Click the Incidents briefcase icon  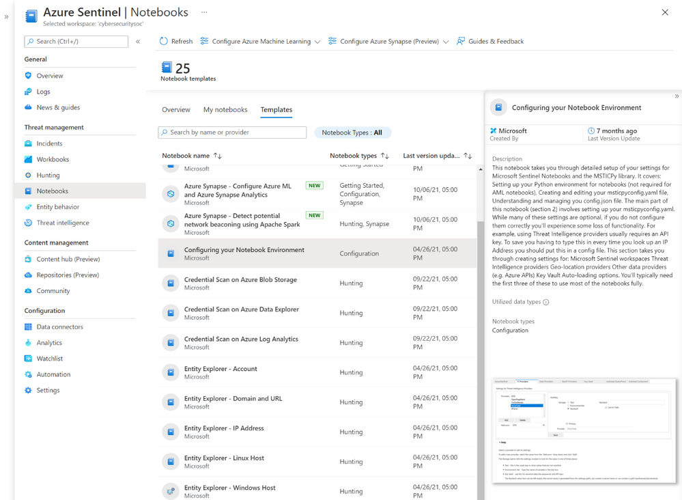tap(28, 143)
